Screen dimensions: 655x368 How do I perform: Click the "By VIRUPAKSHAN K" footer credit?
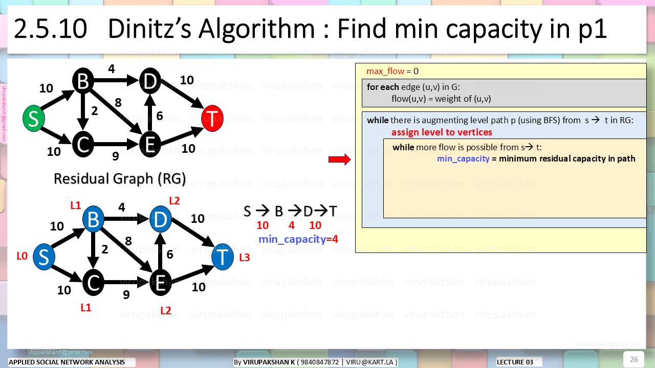coord(315,362)
